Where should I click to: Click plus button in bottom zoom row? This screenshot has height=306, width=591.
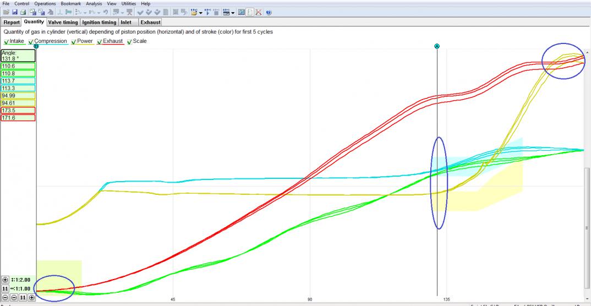coord(31,298)
